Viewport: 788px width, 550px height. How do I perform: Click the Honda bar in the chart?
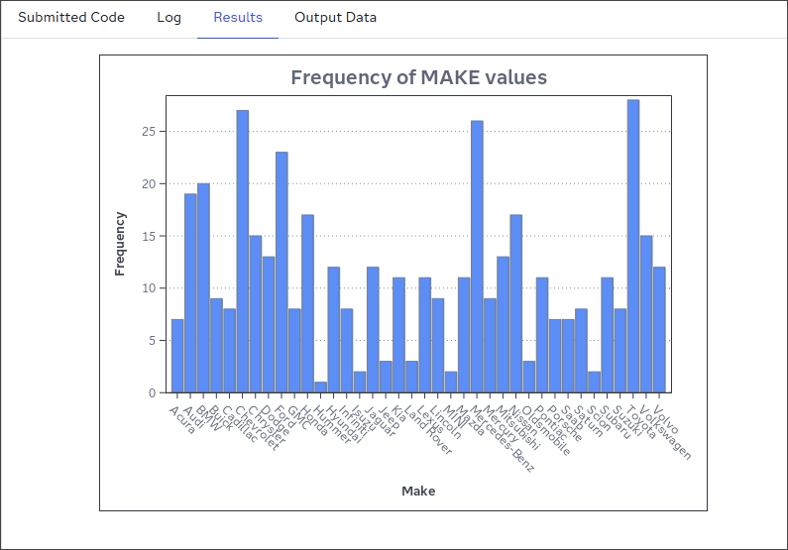307,303
